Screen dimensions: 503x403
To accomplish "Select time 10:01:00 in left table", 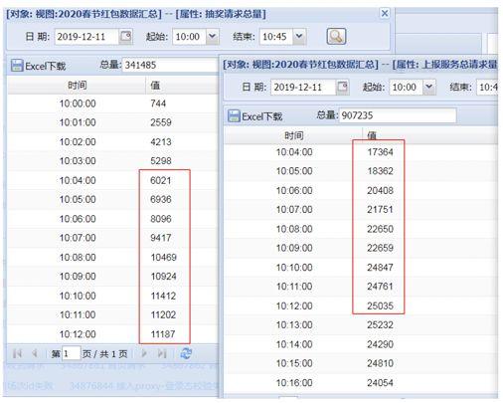I will click(78, 122).
